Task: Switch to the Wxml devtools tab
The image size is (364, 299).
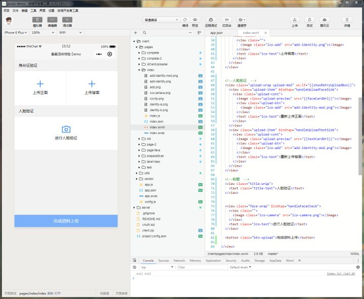Action: point(290,261)
